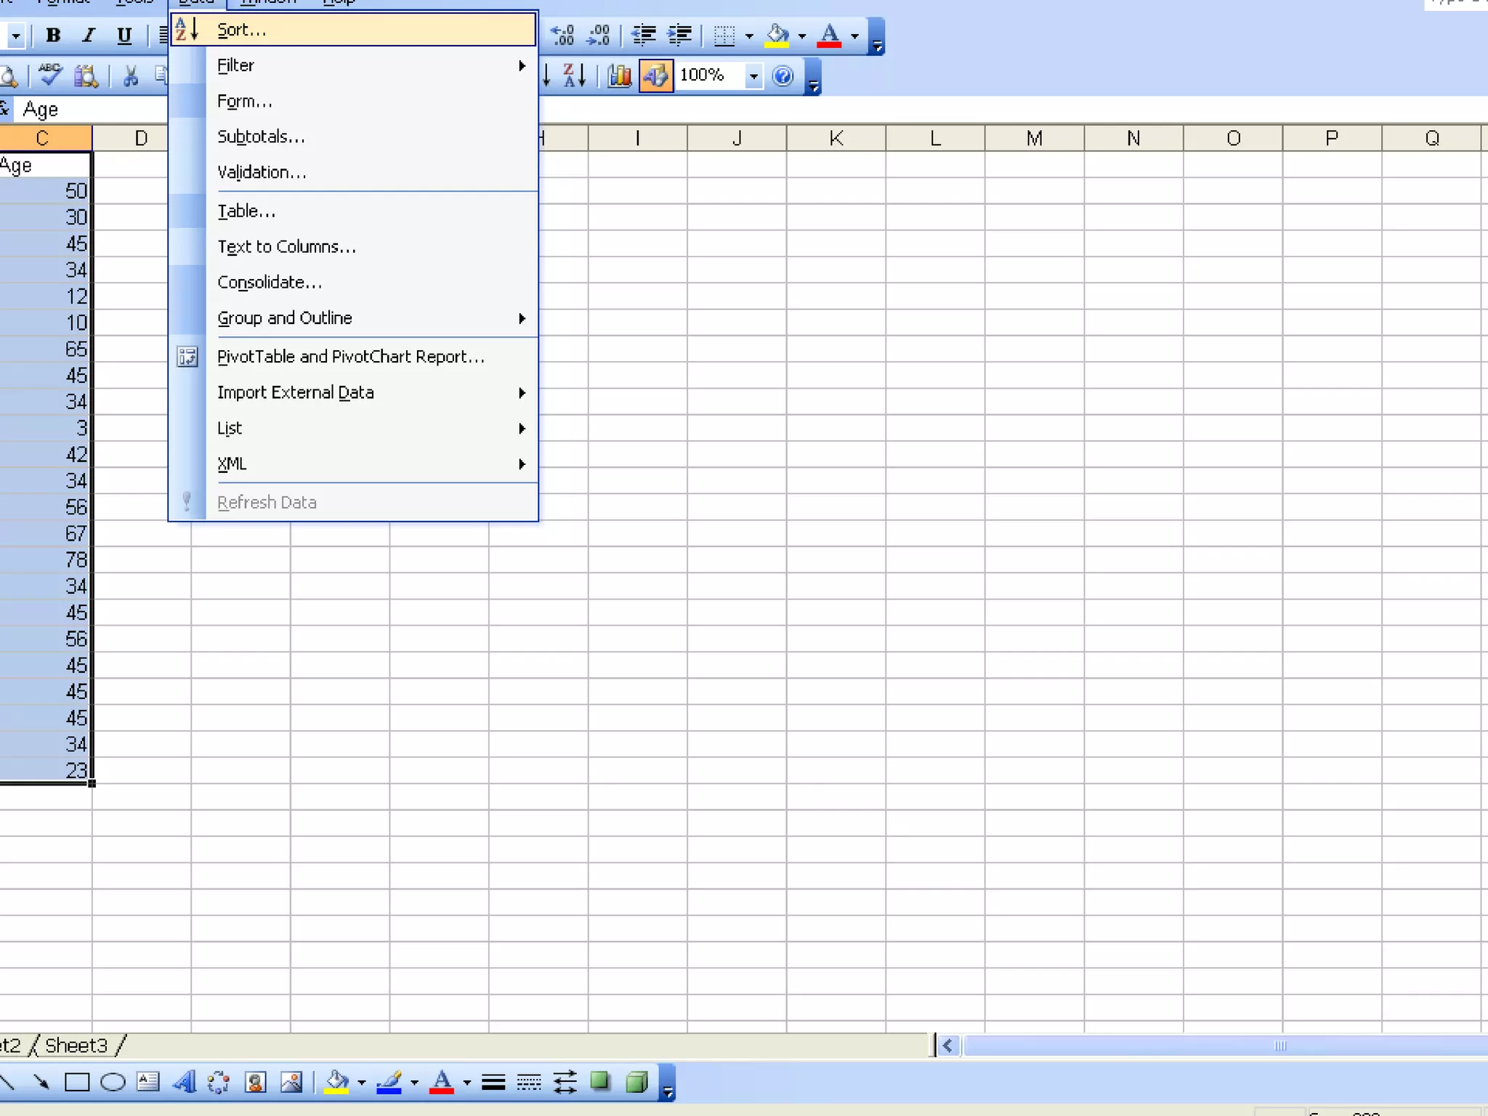Toggle the Drawing toolbar button
Viewport: 1488px width, 1116px height.
tap(655, 76)
